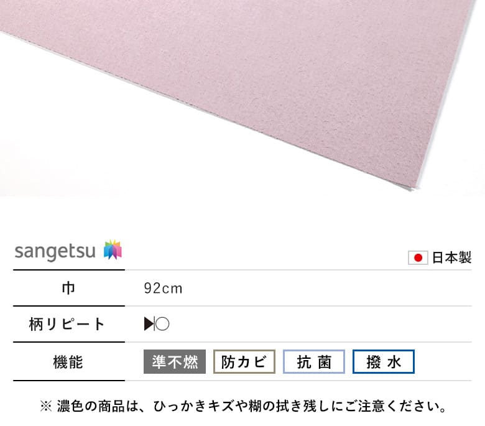Select the 撥水 function badge
The width and height of the screenshot is (485, 426).
(383, 362)
